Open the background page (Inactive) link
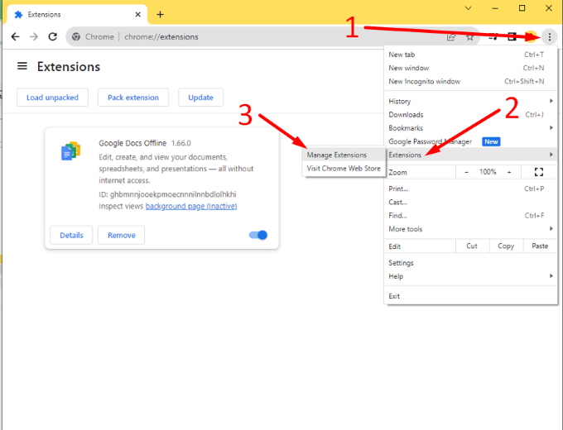The width and height of the screenshot is (563, 430). (x=191, y=206)
